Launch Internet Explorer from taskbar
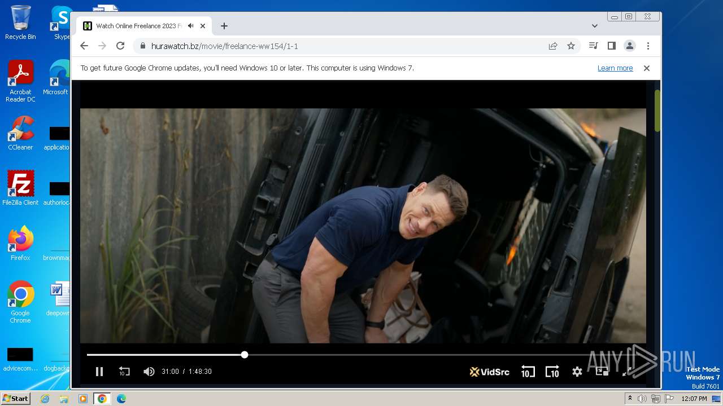This screenshot has width=723, height=406. 45,399
